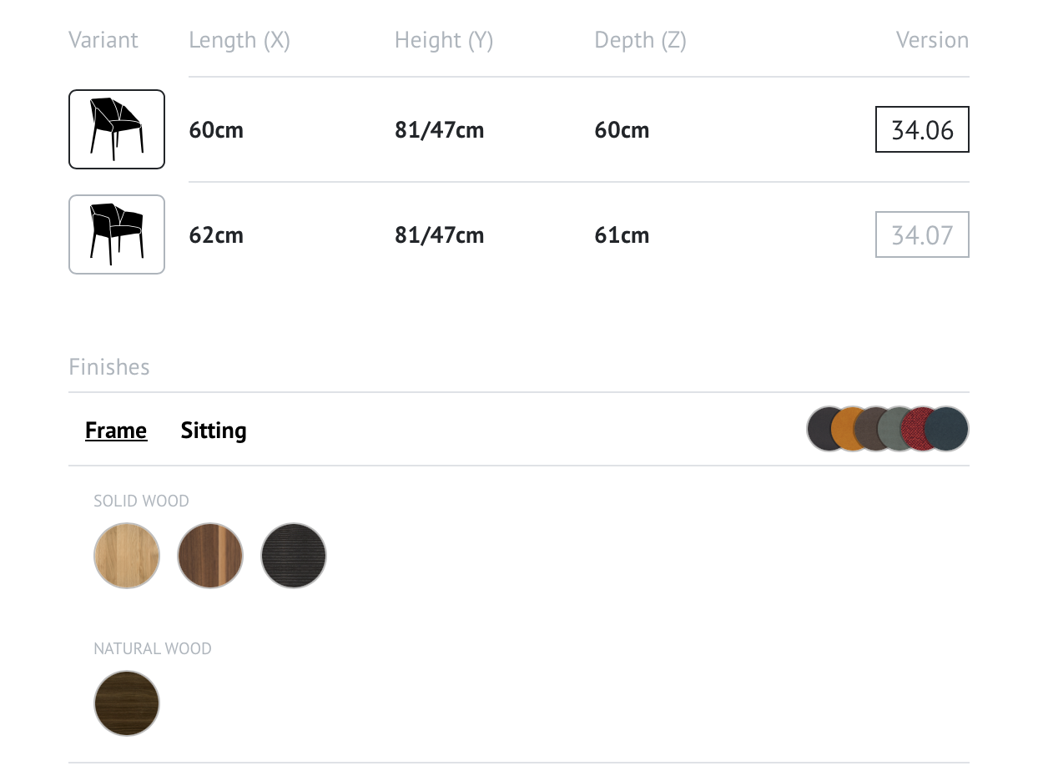Select the armless chair variant icon
Viewport: 1038px width, 781px height.
pyautogui.click(x=117, y=129)
